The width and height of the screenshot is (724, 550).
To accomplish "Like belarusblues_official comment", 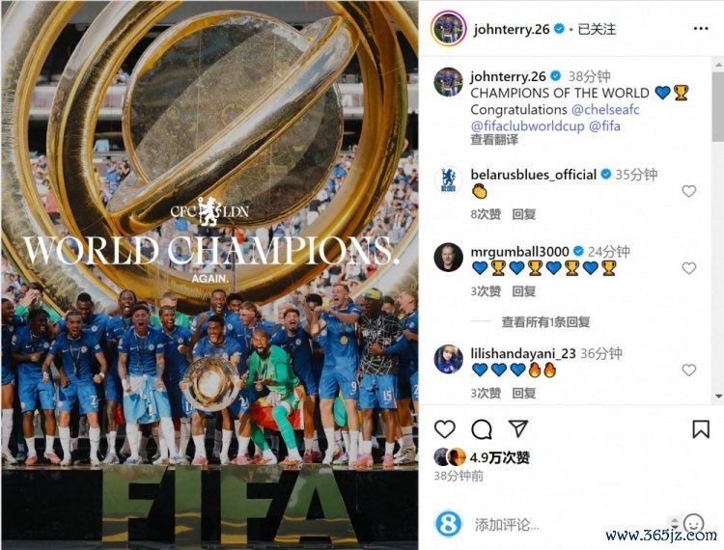I will (688, 190).
